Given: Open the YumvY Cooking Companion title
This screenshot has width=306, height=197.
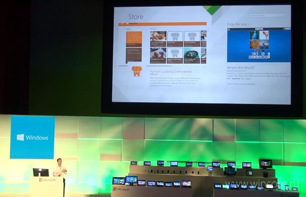Looking at the screenshot, I should [171, 71].
